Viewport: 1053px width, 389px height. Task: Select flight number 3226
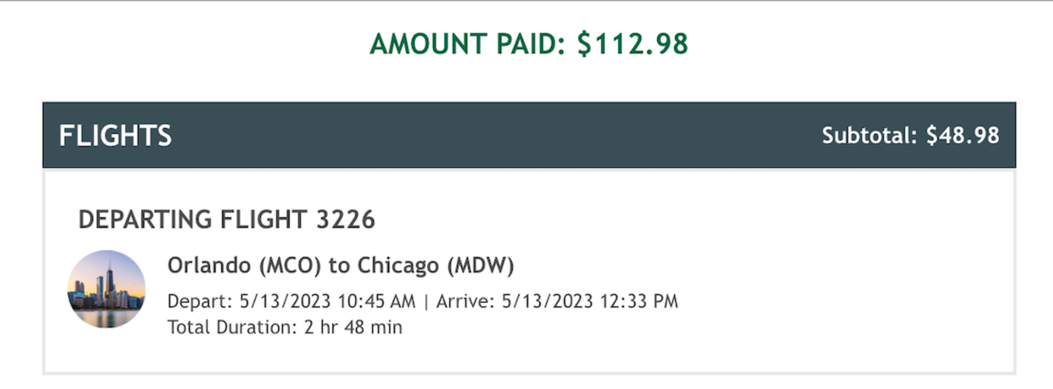(x=346, y=219)
